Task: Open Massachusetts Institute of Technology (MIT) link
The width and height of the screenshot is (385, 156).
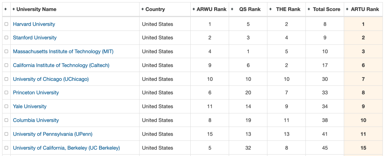Action: click(63, 52)
